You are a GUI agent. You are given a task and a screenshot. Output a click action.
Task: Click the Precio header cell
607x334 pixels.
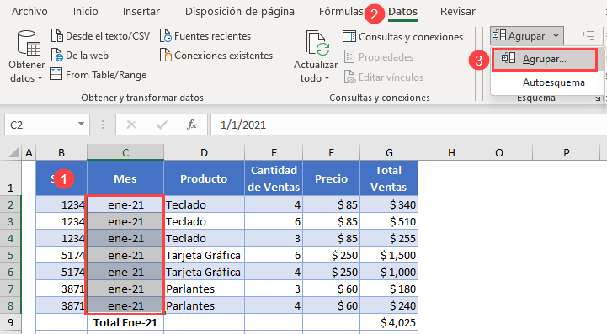pos(332,178)
